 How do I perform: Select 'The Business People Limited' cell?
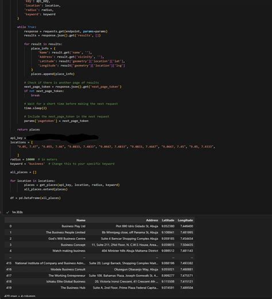(65, 233)
